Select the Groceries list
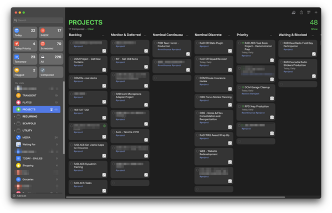This screenshot has height=213, width=332. (37, 179)
